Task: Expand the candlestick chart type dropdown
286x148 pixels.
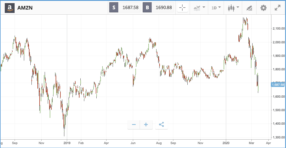Action: [233, 8]
